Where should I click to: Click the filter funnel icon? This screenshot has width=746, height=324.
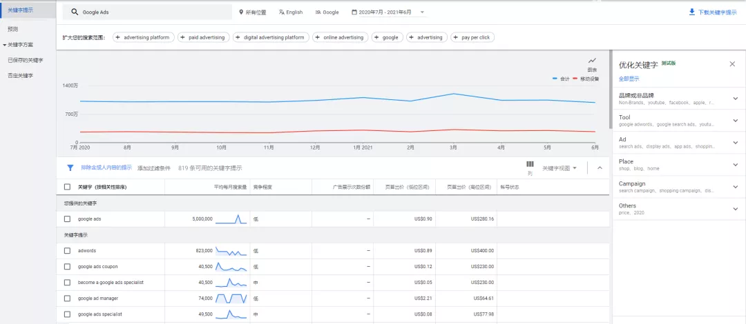[x=70, y=168]
